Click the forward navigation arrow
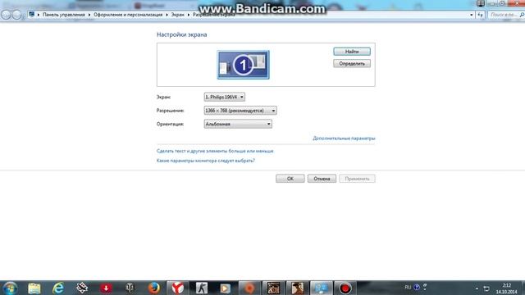This screenshot has height=295, width=525. (16, 15)
